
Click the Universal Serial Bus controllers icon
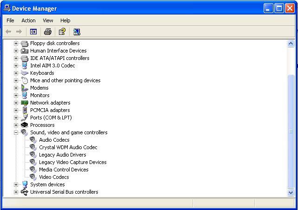click(25, 192)
